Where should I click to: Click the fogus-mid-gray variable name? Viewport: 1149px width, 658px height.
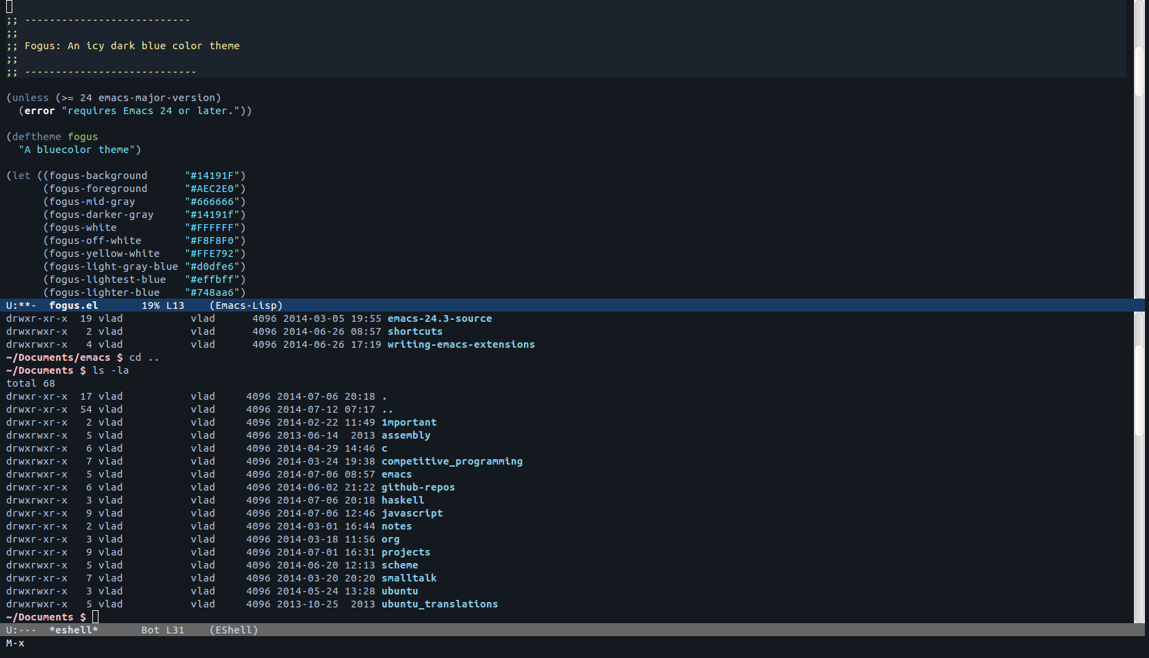[92, 202]
